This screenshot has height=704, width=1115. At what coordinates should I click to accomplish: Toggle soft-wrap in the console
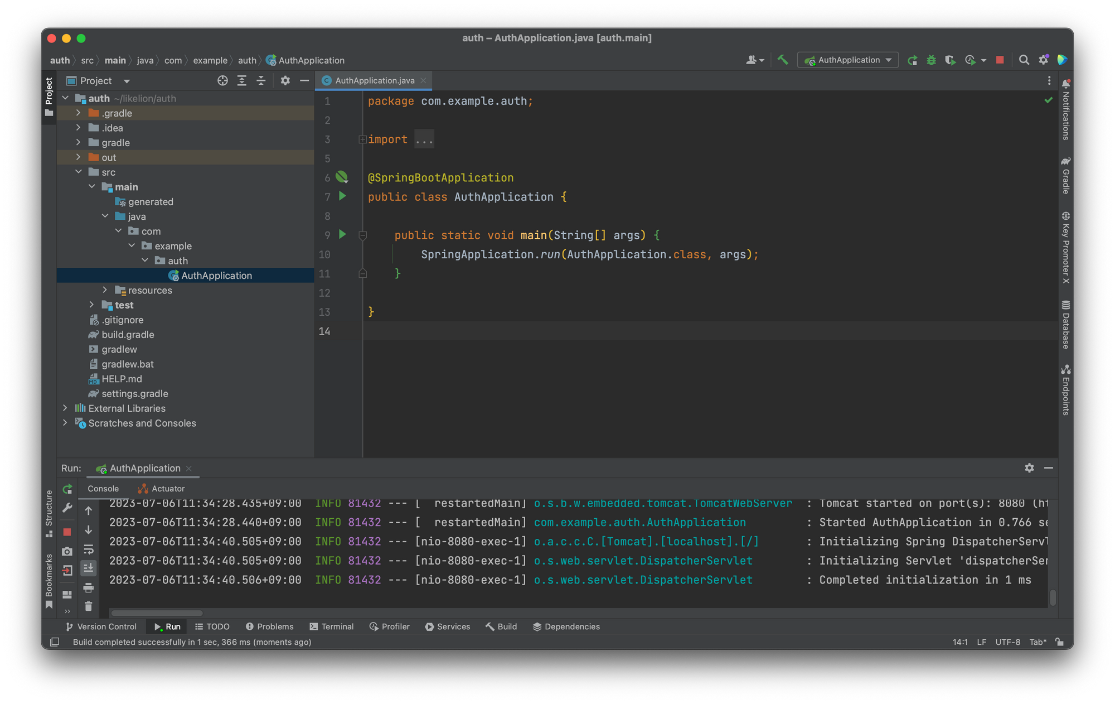tap(88, 549)
